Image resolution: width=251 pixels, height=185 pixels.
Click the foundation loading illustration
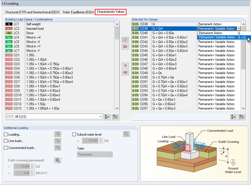pos(194,153)
